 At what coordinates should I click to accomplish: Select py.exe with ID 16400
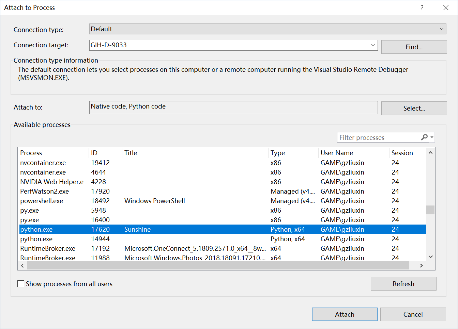[x=222, y=220]
